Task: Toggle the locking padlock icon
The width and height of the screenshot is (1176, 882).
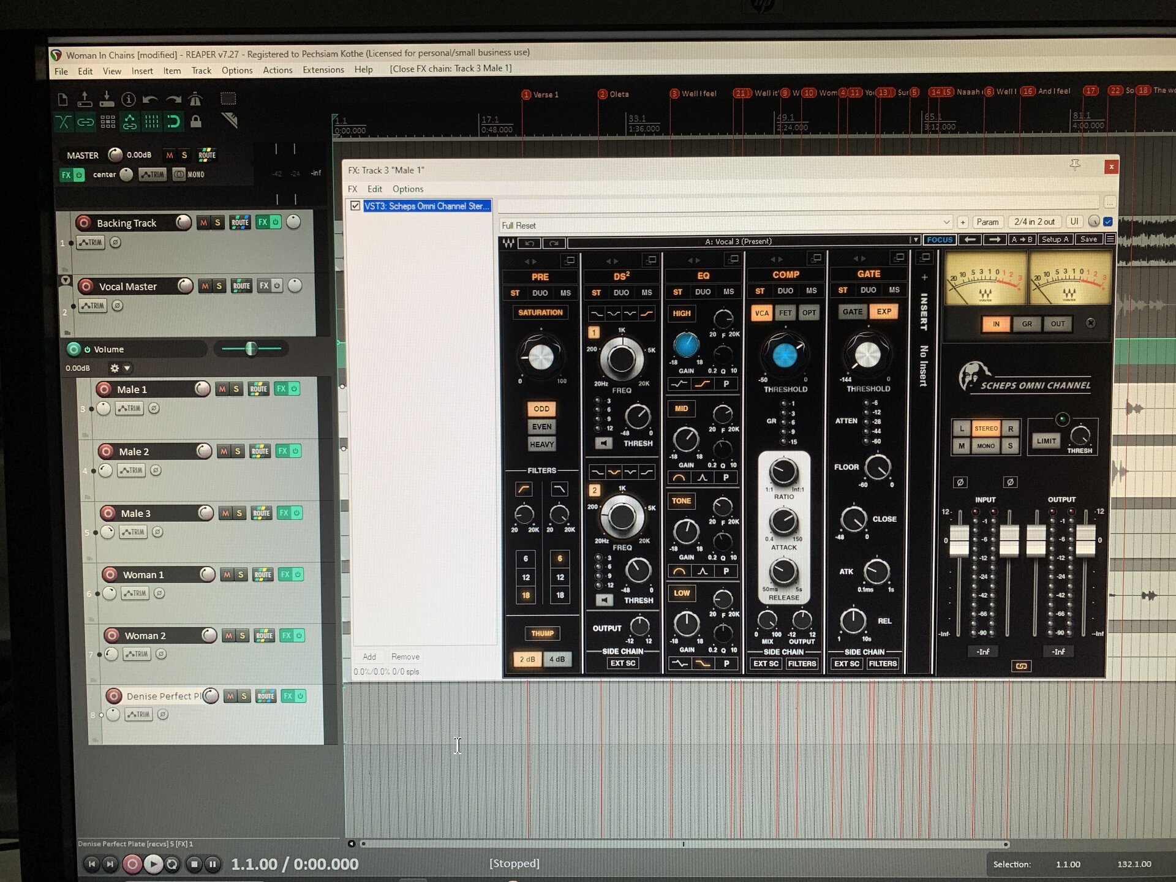Action: [x=196, y=121]
